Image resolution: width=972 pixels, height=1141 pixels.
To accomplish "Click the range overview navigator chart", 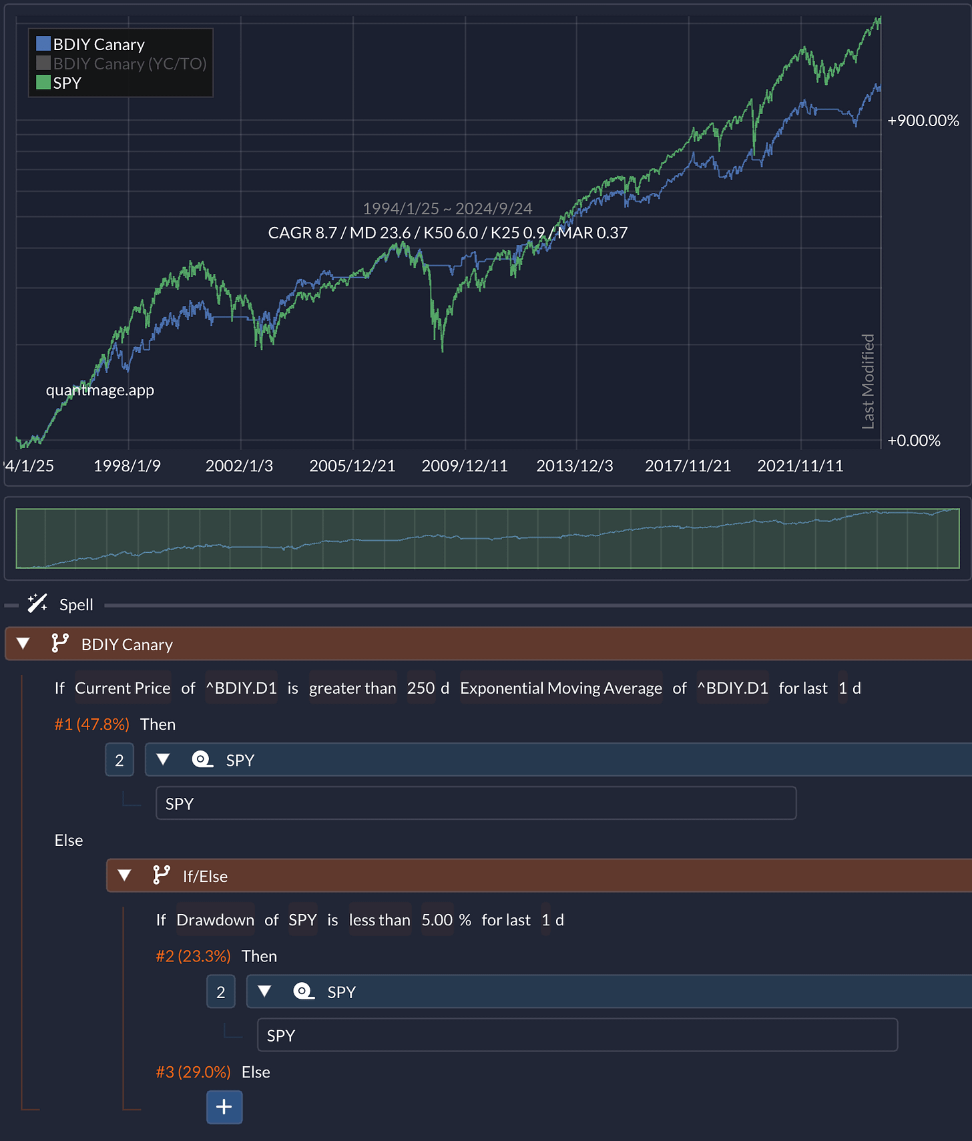I will [487, 539].
